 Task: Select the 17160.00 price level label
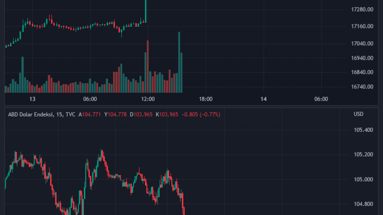click(x=363, y=26)
